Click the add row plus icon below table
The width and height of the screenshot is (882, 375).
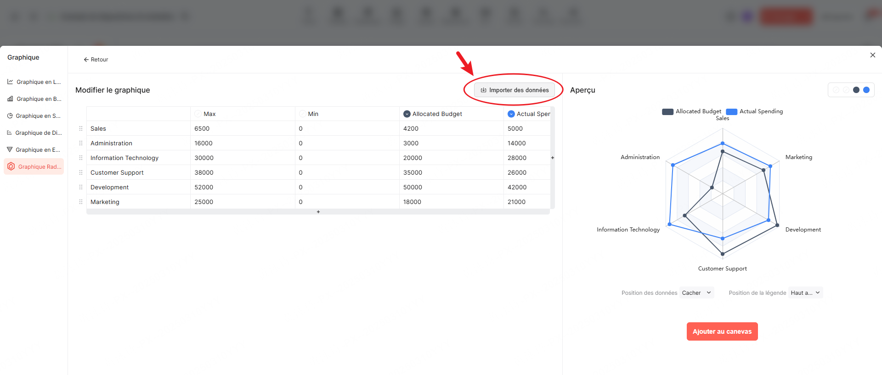coord(318,212)
